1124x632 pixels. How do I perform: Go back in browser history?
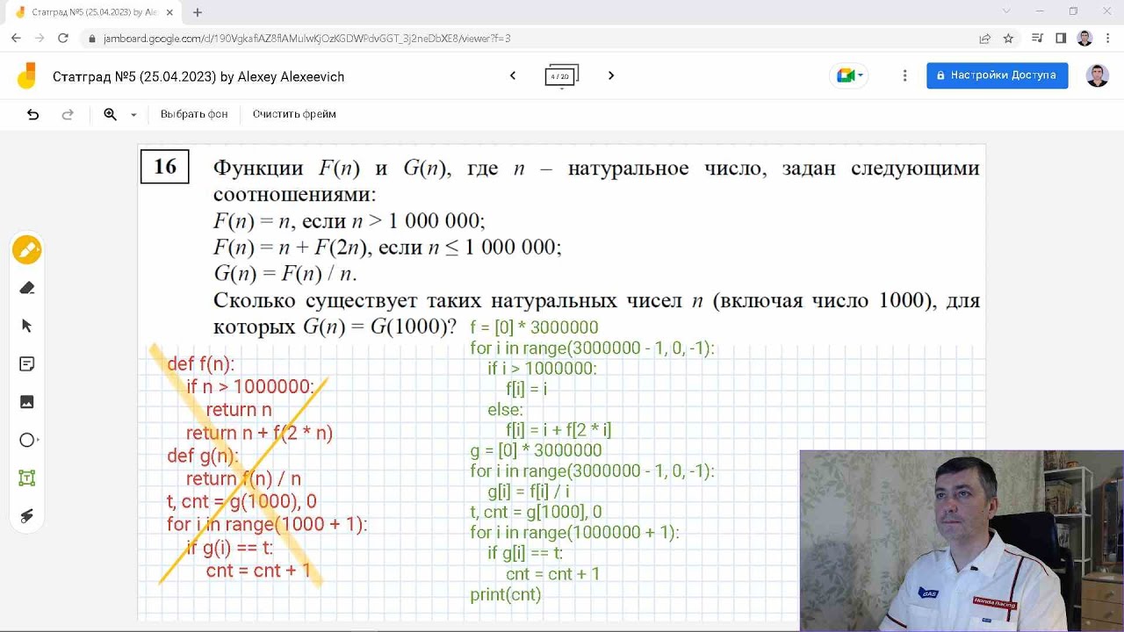[16, 39]
